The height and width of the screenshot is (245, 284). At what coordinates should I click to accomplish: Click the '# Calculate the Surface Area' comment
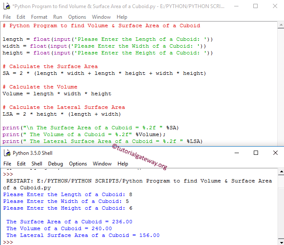[50, 67]
